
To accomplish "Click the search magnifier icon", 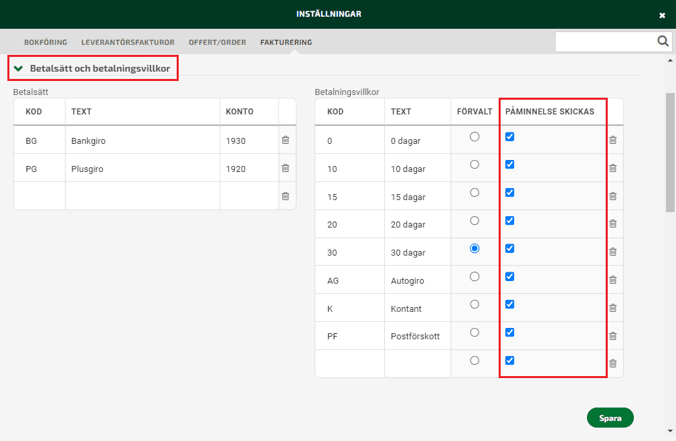I will 663,41.
